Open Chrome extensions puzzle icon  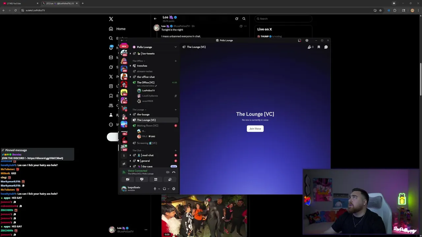395,10
